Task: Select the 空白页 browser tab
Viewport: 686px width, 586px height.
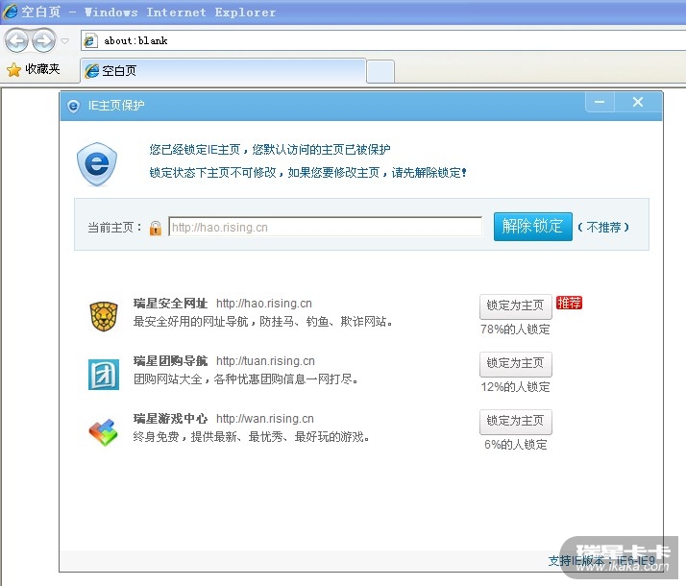Action: click(223, 70)
